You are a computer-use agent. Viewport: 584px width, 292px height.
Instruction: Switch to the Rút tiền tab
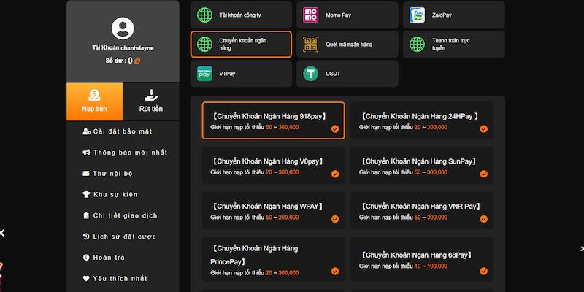[151, 101]
